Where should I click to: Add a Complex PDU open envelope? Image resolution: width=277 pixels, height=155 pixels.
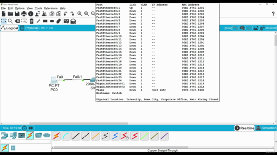(x=73, y=21)
